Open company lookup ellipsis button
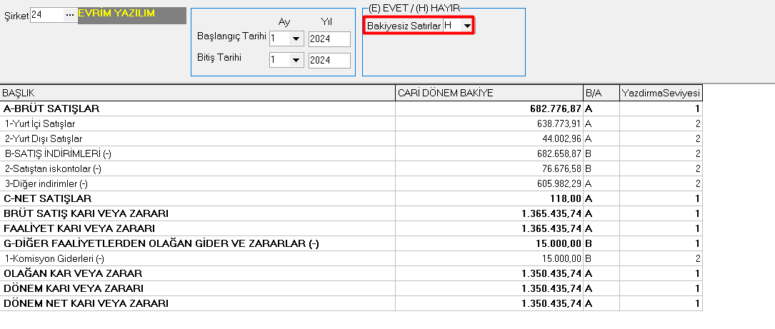775x329 pixels. click(70, 15)
